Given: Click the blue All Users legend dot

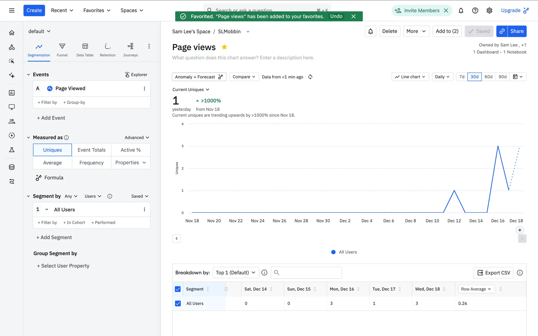Looking at the screenshot, I should coord(333,252).
